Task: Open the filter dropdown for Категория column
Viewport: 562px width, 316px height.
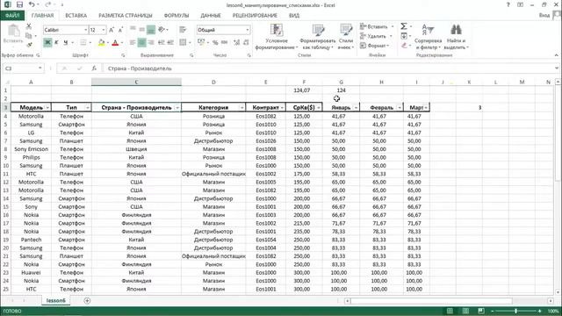Action: pyautogui.click(x=242, y=107)
